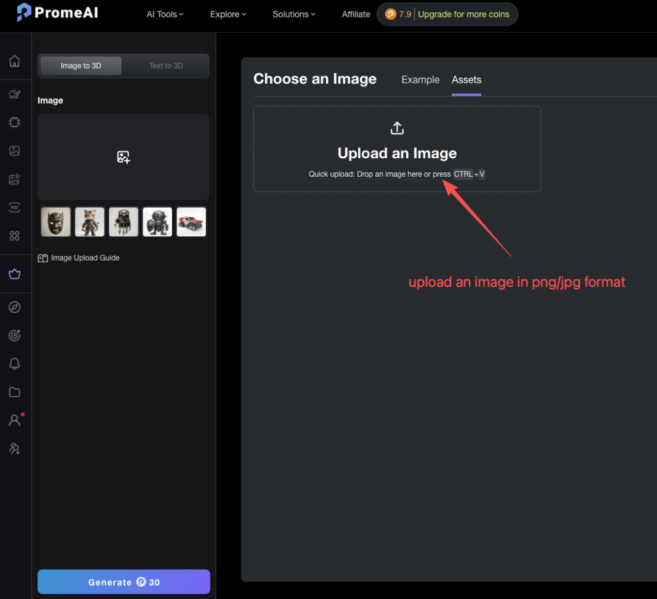Click the add-image icon in the Image box
This screenshot has width=657, height=599.
click(x=123, y=157)
